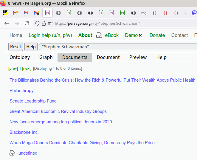
Task: Open the Philanthropy document link
Action: (x=21, y=91)
